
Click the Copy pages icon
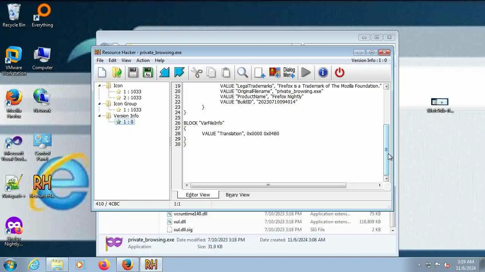point(211,72)
